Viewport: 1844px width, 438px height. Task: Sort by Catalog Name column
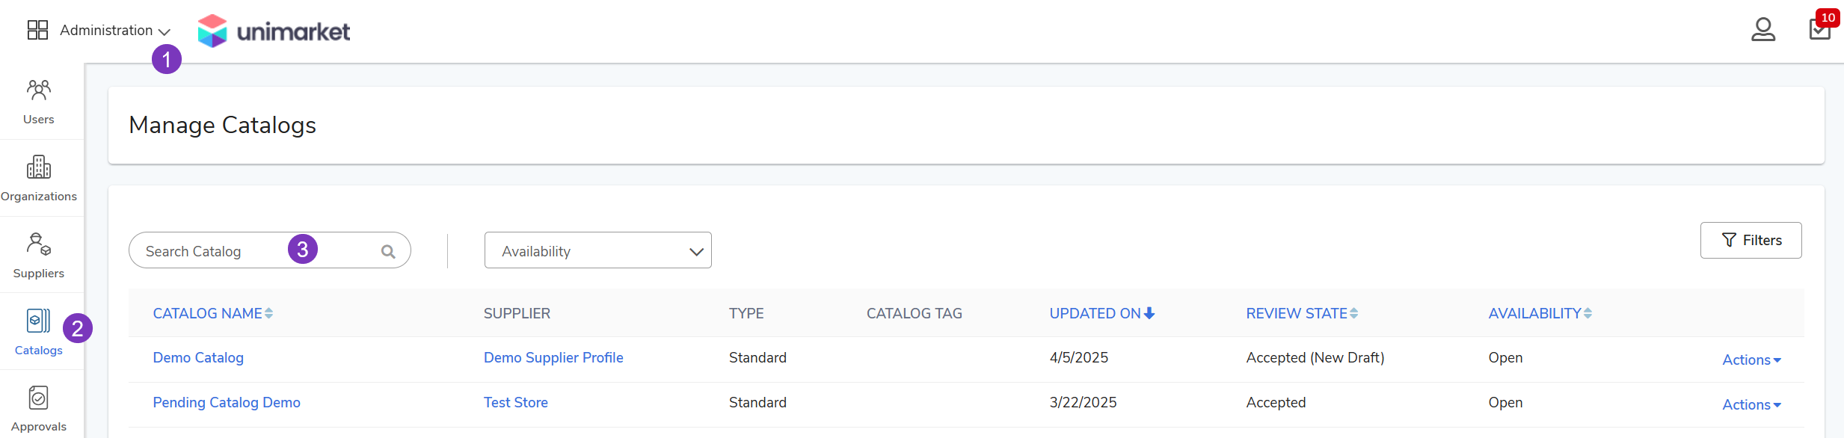[x=213, y=313]
